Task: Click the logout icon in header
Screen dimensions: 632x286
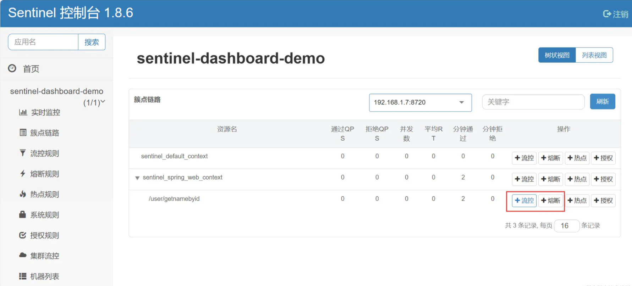Action: pos(607,14)
